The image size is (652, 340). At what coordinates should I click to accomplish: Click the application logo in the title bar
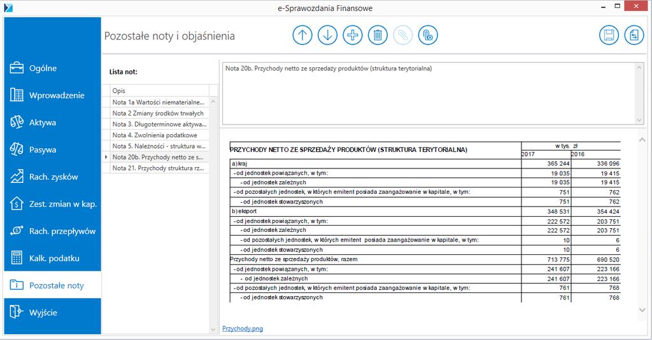click(x=8, y=8)
